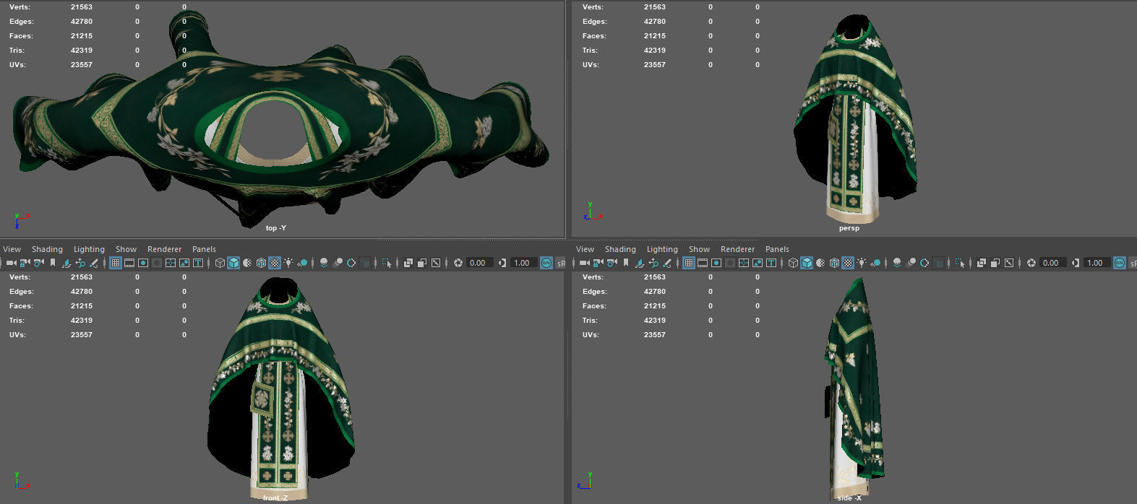Screen dimensions: 1137x504
Task: Toggle Textured display in side view toolbar
Action: 848,263
